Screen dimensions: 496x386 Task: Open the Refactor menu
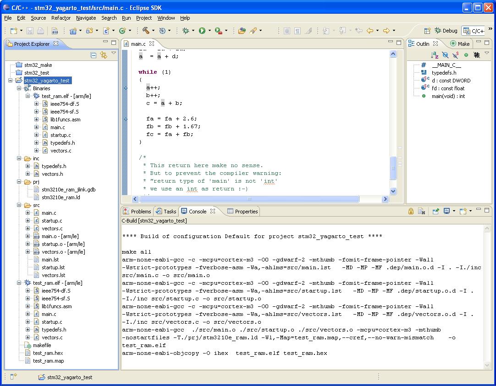coord(61,18)
